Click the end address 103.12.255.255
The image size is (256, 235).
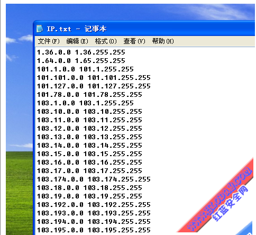click(113, 129)
